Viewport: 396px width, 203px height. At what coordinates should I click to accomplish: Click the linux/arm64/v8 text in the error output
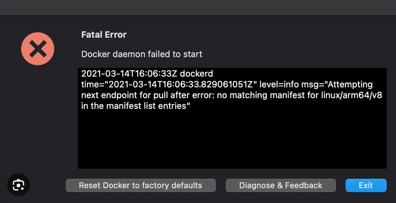tap(351, 95)
